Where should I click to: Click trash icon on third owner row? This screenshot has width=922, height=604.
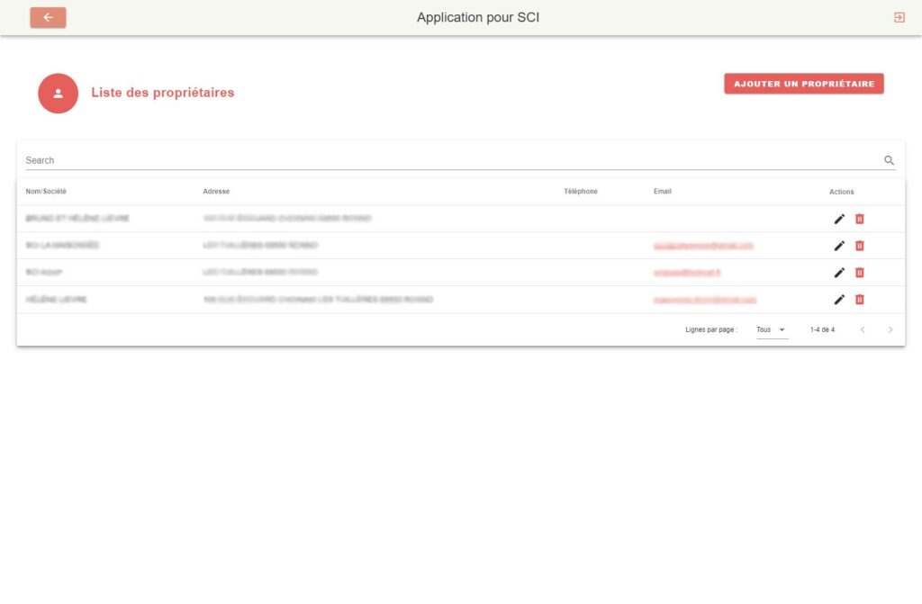point(859,273)
